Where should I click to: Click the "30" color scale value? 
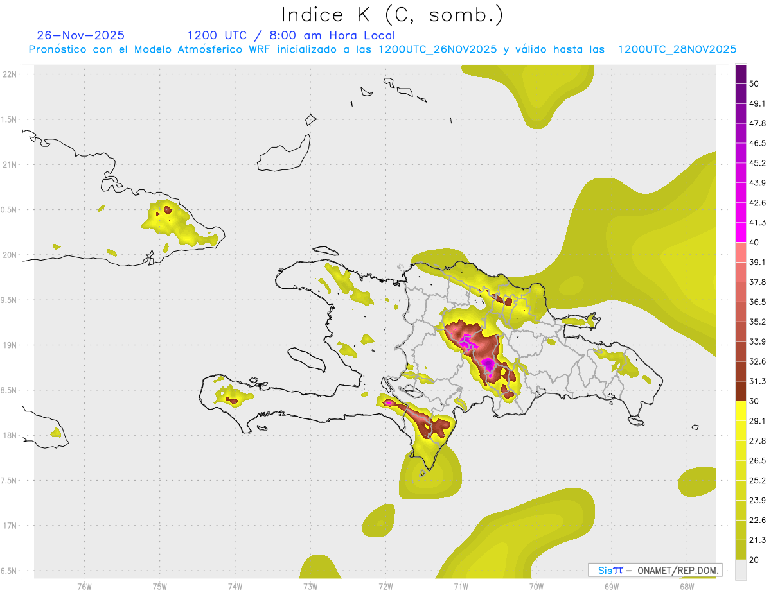(754, 401)
